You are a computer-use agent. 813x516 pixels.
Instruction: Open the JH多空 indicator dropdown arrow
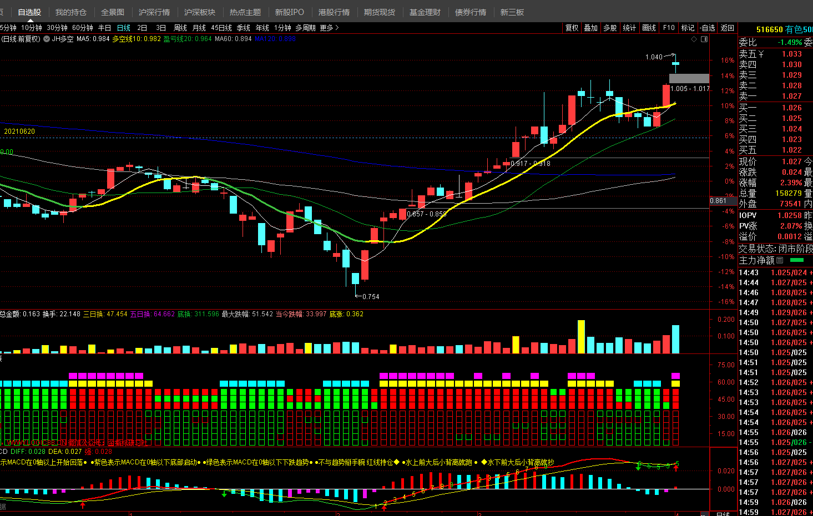click(47, 39)
